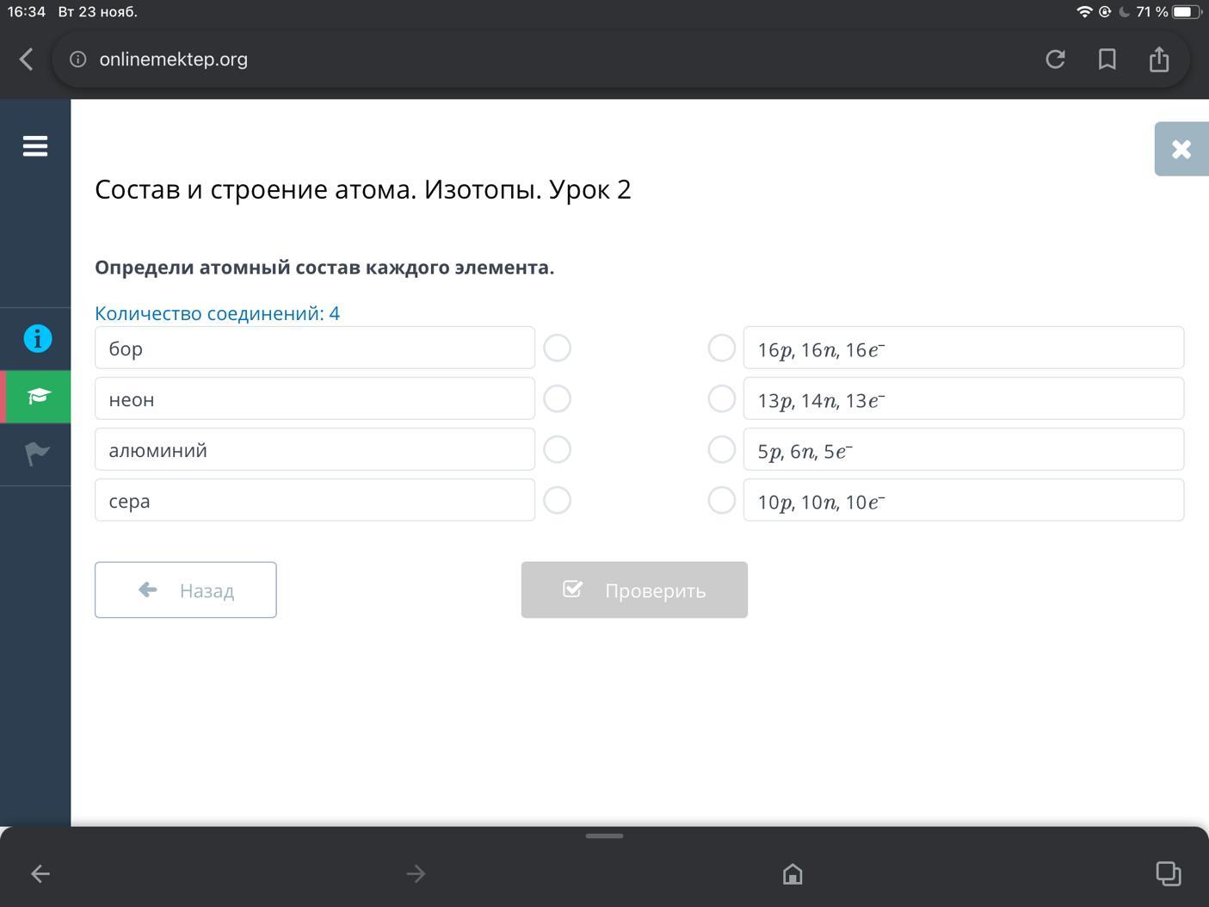
Task: Open the info icon in sidebar
Action: pyautogui.click(x=37, y=338)
